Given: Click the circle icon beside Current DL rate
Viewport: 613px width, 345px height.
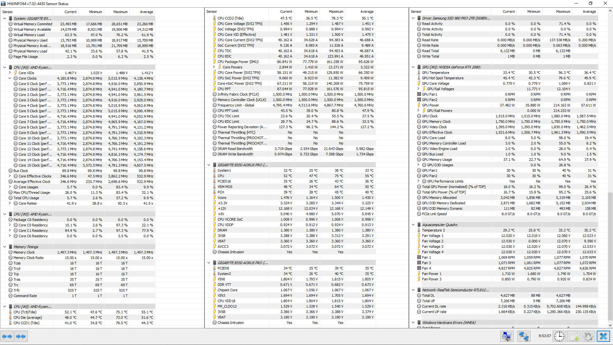Looking at the screenshot, I should 419,306.
